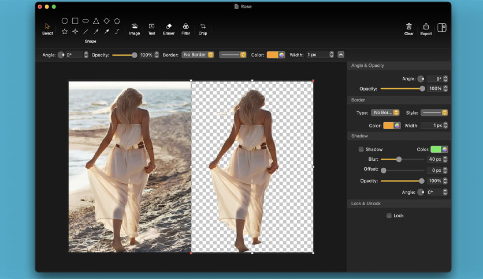The width and height of the screenshot is (483, 279).
Task: Click the toolbar Width stepper
Action: point(332,55)
